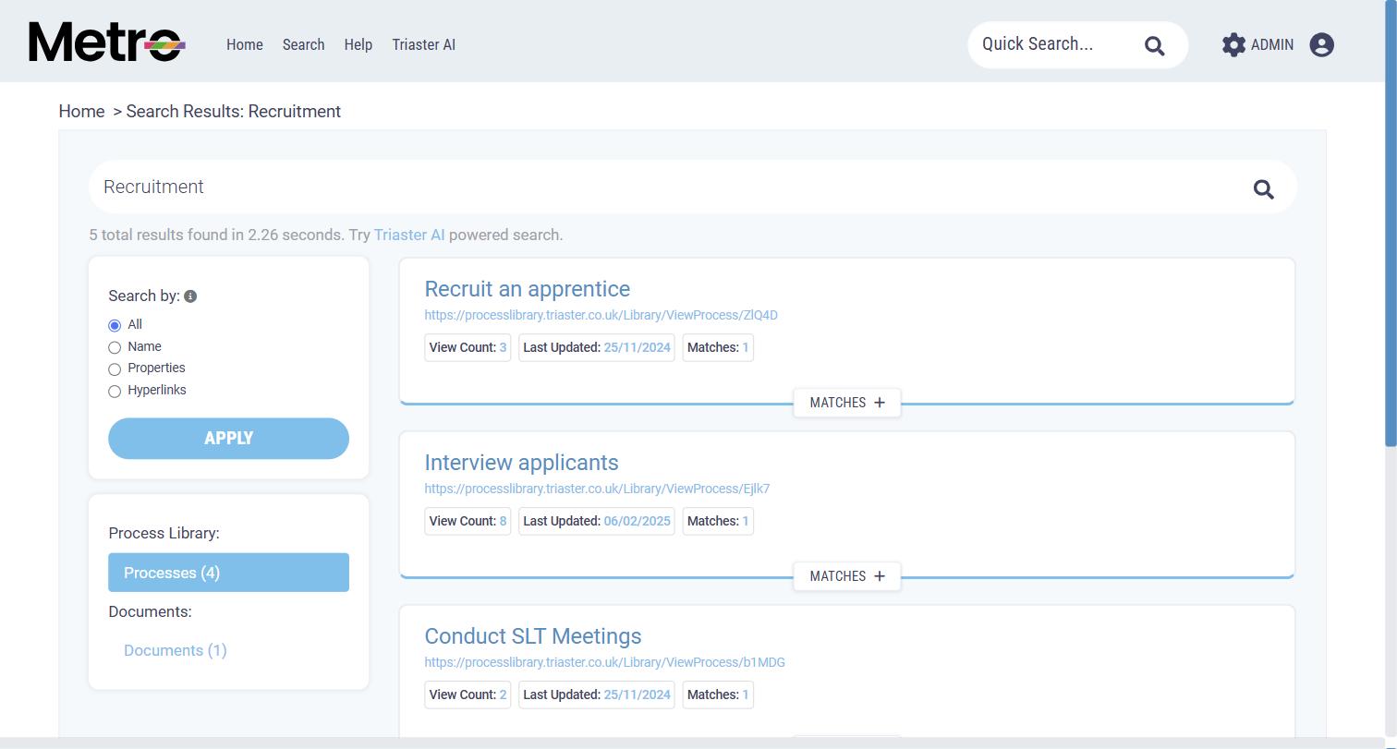Expand Matches for Recruit an apprentice
The width and height of the screenshot is (1397, 749).
(847, 403)
